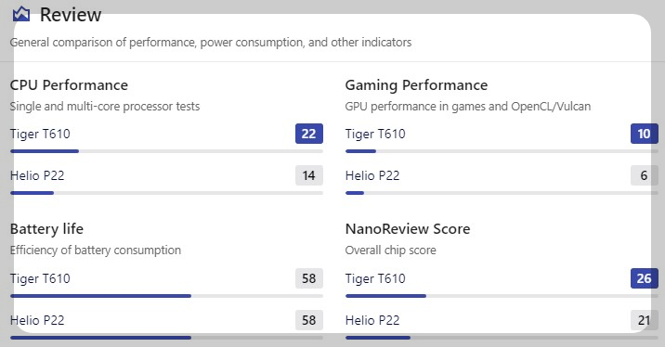665x347 pixels.
Task: Click Tiger T610 Gaming Performance progress bar
Action: pyautogui.click(x=502, y=151)
